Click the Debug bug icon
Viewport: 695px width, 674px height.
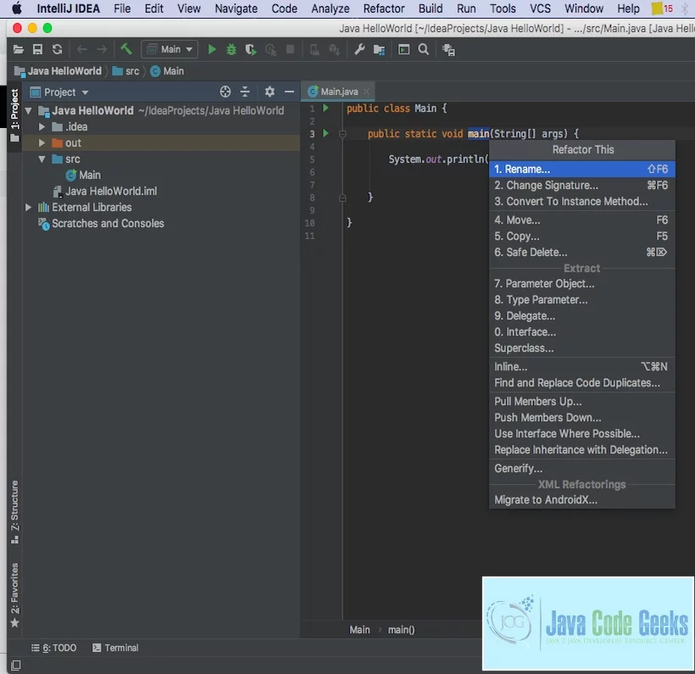[231, 49]
